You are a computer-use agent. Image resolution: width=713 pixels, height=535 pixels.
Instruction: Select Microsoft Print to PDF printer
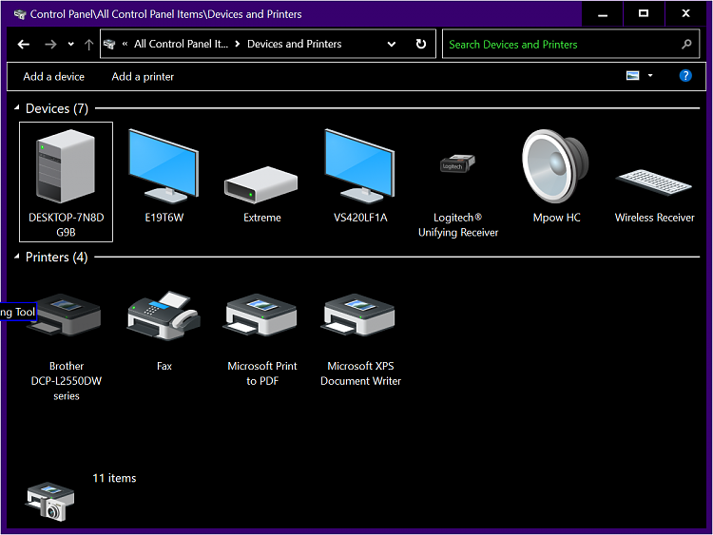(261, 318)
